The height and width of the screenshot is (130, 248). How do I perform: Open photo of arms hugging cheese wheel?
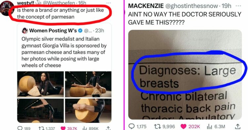pos(88,111)
